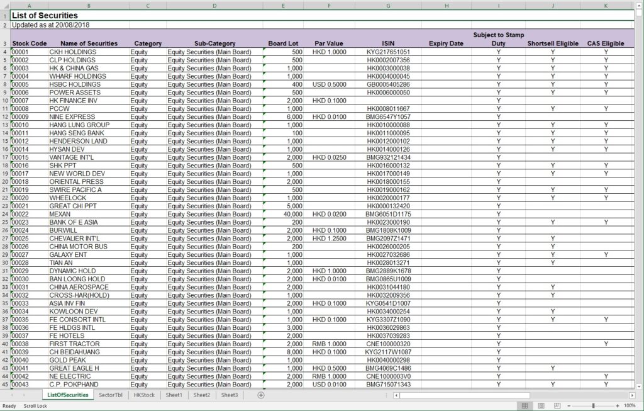Select row 24 by its row number
The image size is (644, 411).
click(x=5, y=214)
